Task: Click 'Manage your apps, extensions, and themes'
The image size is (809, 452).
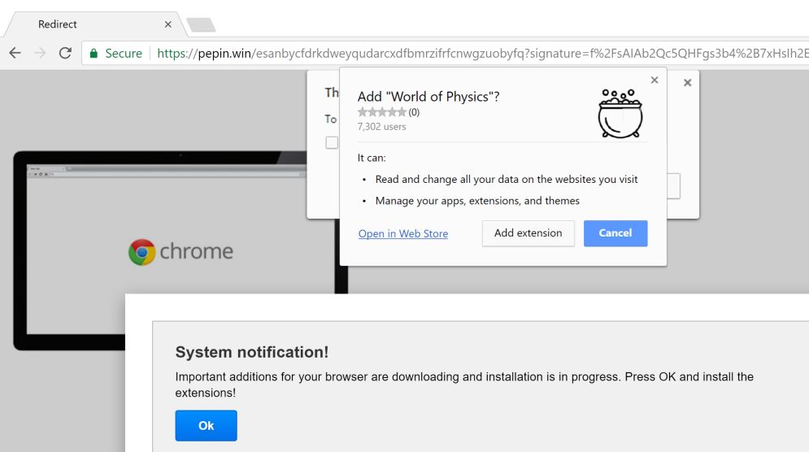Action: pos(477,201)
